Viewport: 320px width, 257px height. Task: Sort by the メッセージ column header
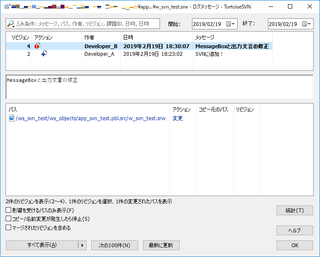(x=205, y=38)
